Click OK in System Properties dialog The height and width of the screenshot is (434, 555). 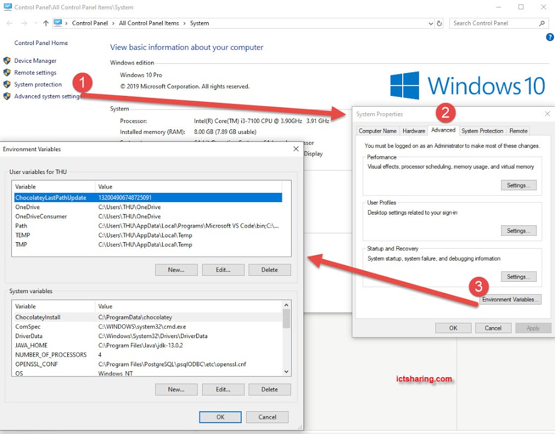point(453,328)
